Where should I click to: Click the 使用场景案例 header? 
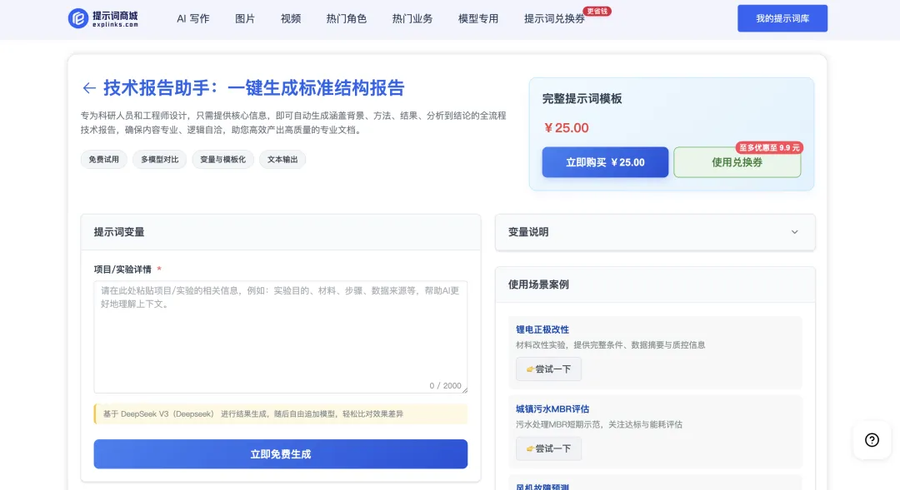click(x=655, y=285)
